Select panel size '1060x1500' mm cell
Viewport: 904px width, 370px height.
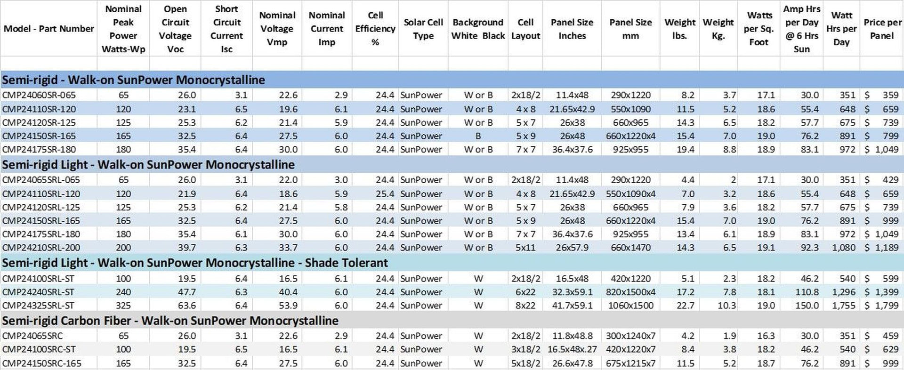pos(630,306)
